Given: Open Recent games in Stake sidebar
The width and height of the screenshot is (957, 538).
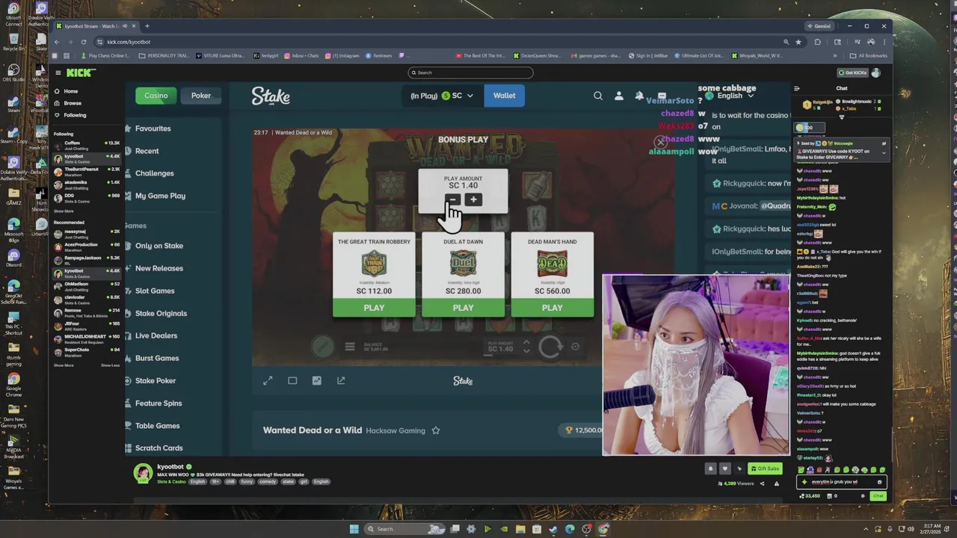Looking at the screenshot, I should pyautogui.click(x=147, y=151).
